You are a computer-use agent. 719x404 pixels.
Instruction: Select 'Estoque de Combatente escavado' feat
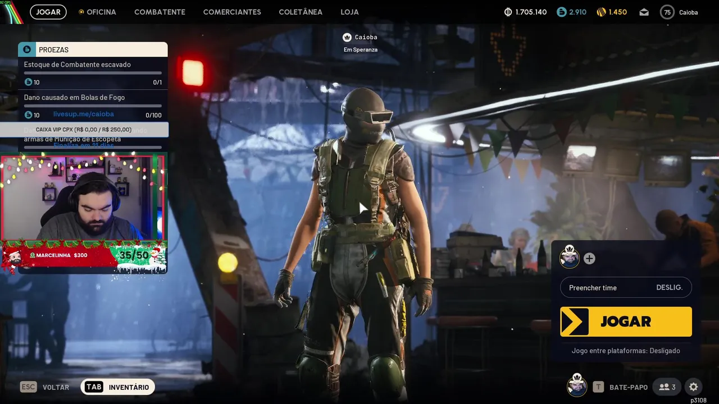coord(78,65)
